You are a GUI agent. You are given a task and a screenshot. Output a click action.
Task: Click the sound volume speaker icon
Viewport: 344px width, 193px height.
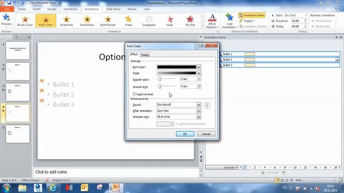(x=207, y=105)
